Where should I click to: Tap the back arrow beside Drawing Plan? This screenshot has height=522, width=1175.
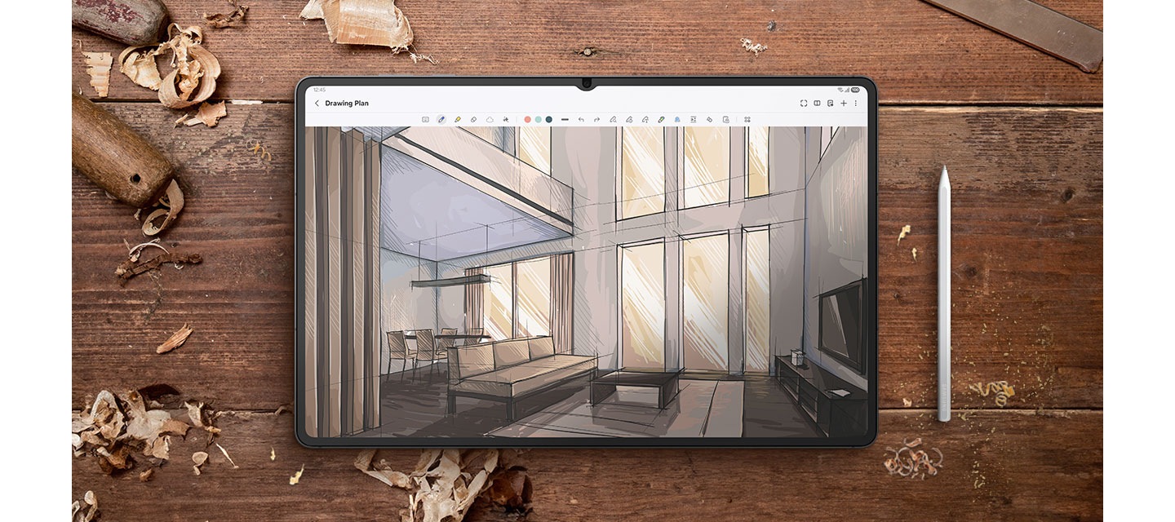tap(317, 104)
